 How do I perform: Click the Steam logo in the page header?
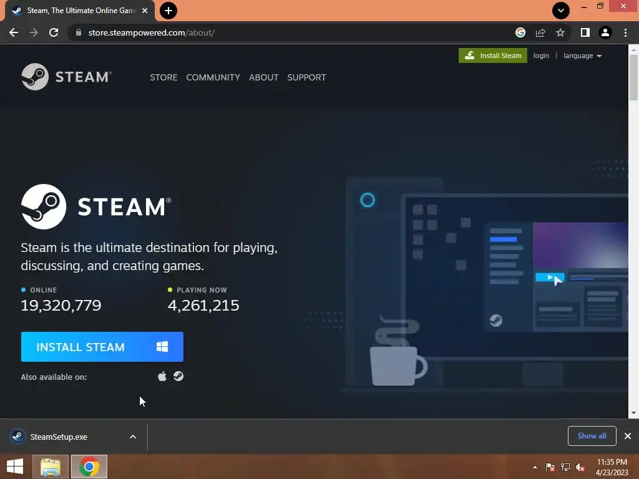[66, 77]
